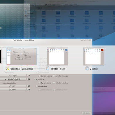This screenshot has height=115, width=115.
Task: Select the gen-key.cmd file in Dolphin
Action: tap(87, 22)
